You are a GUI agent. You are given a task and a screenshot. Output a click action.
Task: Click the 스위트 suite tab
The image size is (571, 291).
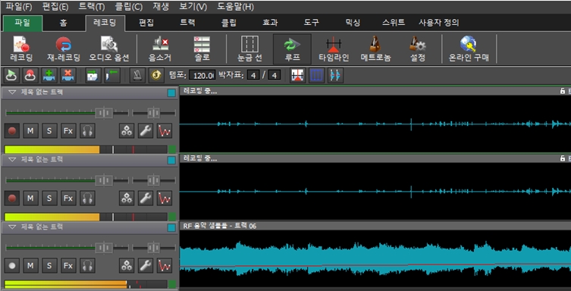[394, 23]
